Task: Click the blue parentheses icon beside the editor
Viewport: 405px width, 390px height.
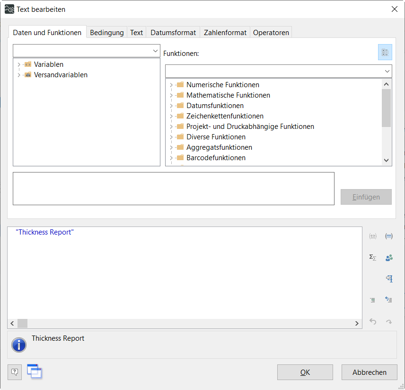Action: pyautogui.click(x=389, y=236)
